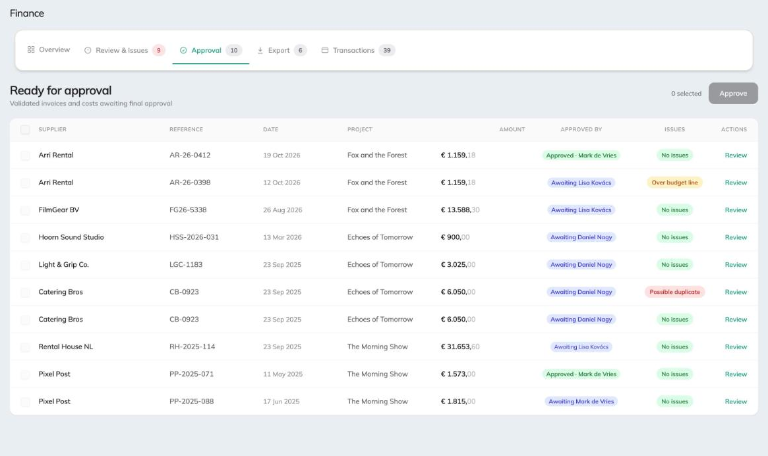Click the 39 count badge on Transactions
The image size is (768, 456).
click(x=387, y=50)
